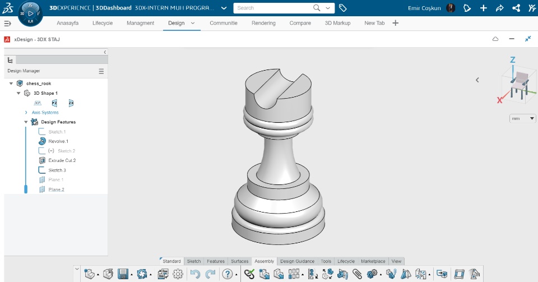Open the tag icon next to search

[x=342, y=8]
